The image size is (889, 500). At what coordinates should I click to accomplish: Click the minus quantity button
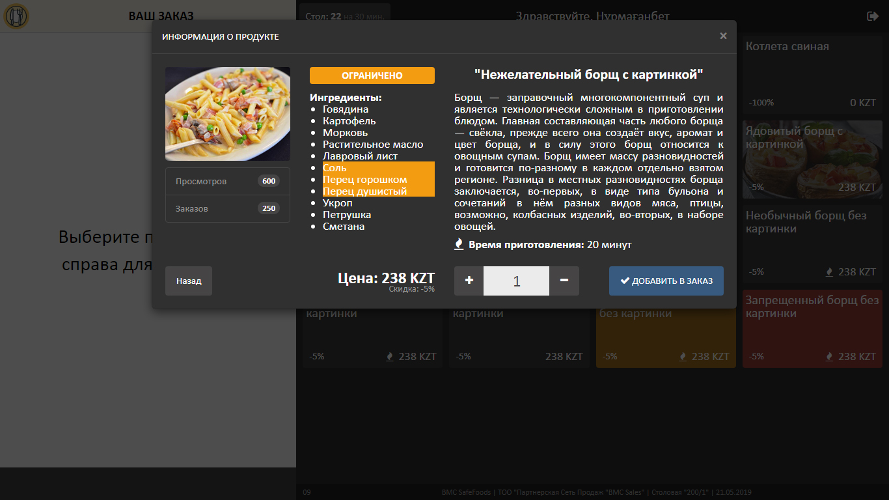pyautogui.click(x=564, y=281)
